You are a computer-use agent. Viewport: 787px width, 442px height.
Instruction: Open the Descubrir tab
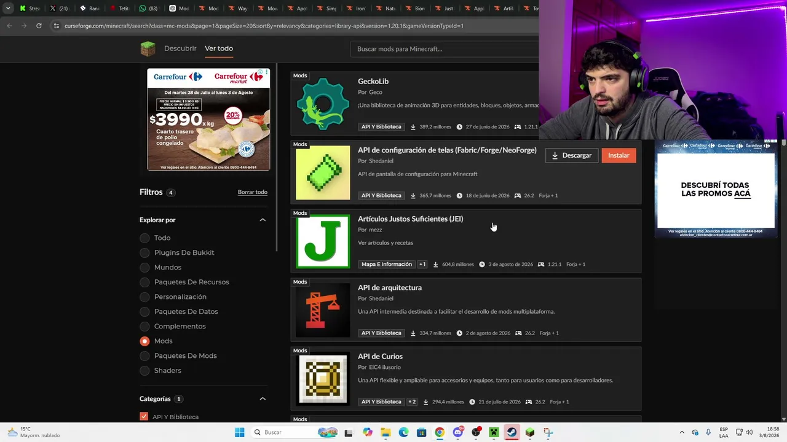click(180, 48)
